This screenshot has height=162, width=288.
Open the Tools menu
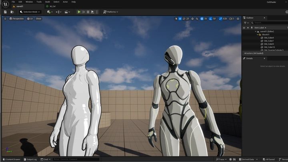(x=39, y=2)
